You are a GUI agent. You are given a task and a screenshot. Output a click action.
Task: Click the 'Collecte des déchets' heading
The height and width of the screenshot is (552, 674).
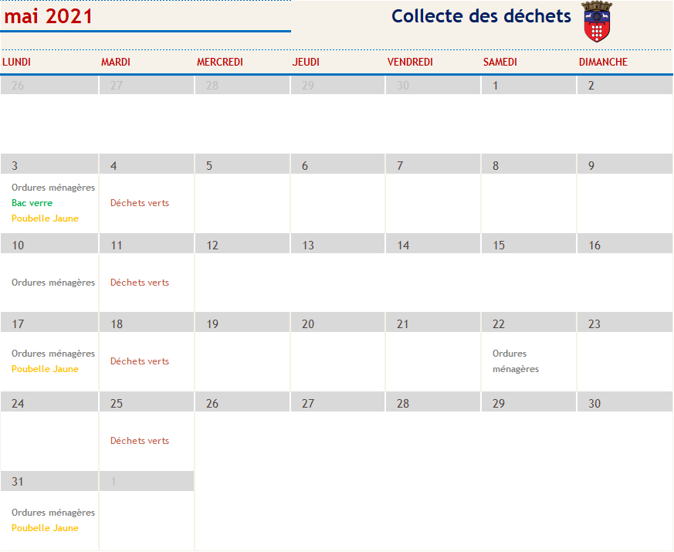pyautogui.click(x=481, y=16)
